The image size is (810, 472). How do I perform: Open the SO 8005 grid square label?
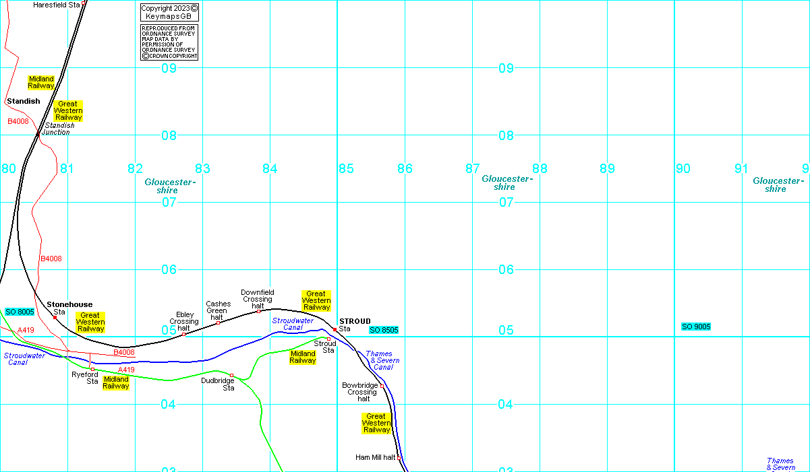pos(20,312)
